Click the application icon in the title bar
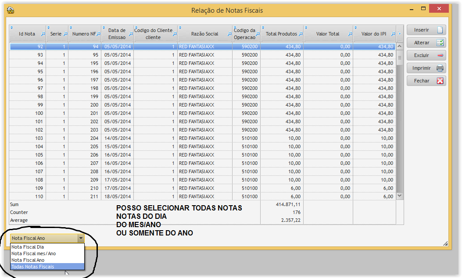462x278 pixels. point(11,11)
